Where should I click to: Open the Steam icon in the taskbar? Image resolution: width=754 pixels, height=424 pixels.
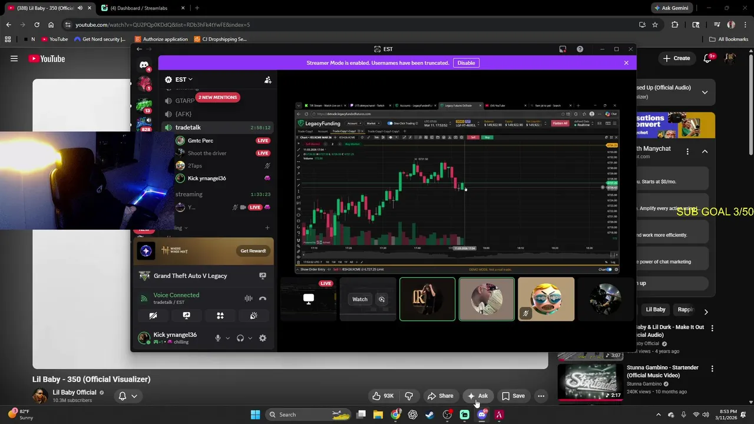pyautogui.click(x=430, y=415)
